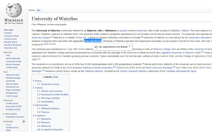Open Current events link
This screenshot has width=212, height=132.
(10, 39)
